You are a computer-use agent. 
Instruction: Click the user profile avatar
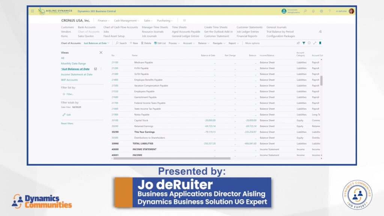tap(351, 11)
